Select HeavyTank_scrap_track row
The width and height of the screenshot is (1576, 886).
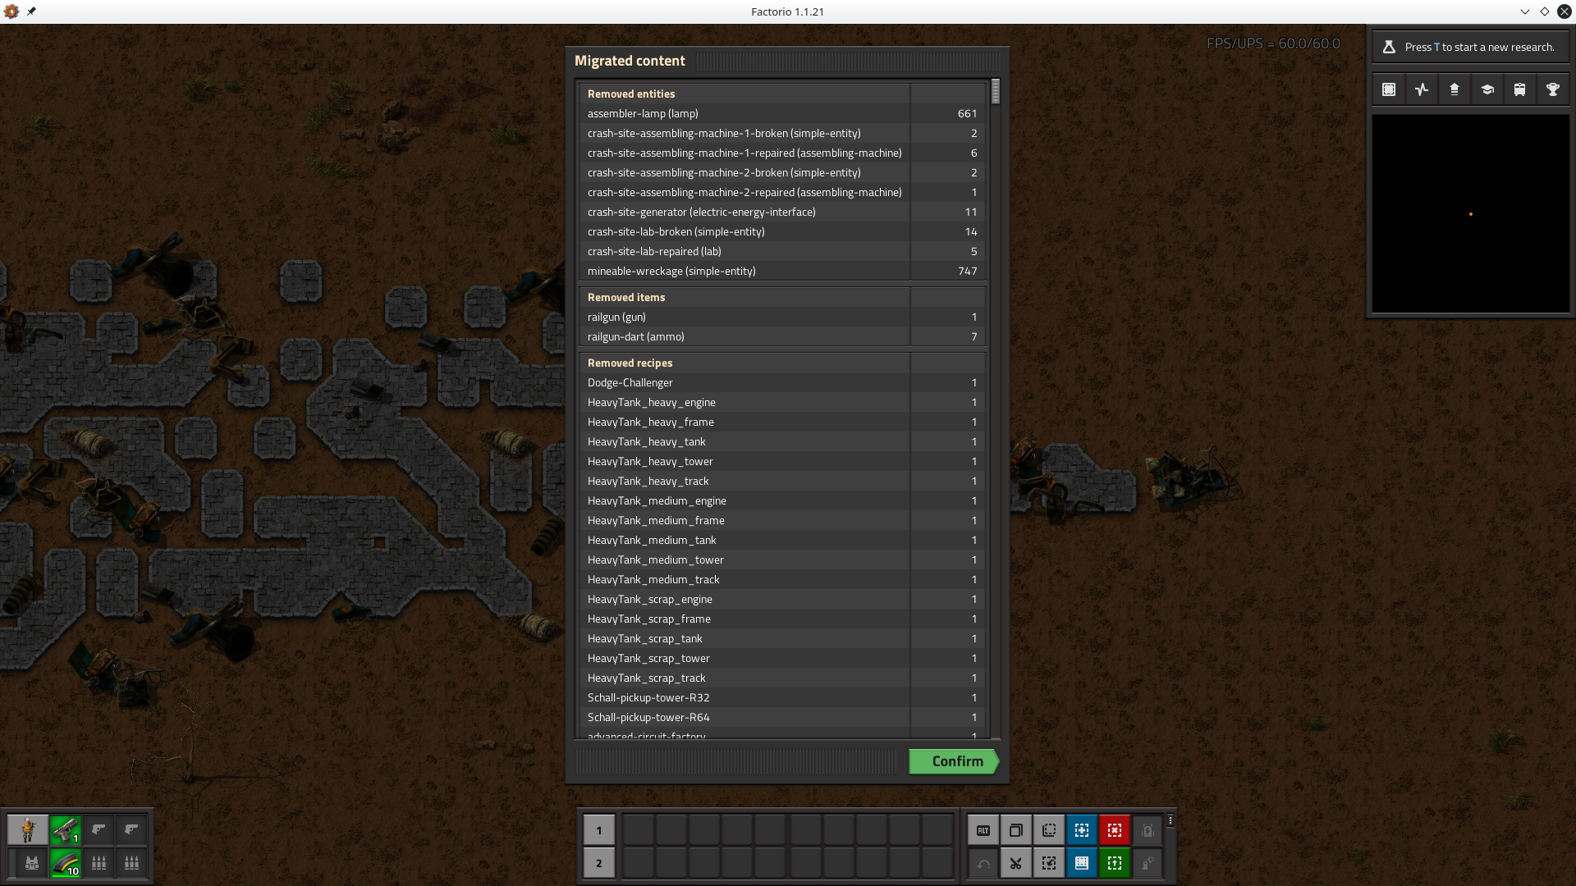782,678
